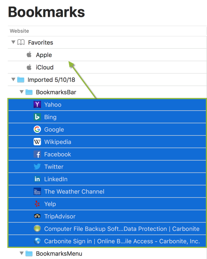Collapse the Imported 5/10/18 folder
This screenshot has width=207, height=259.
coord(13,80)
